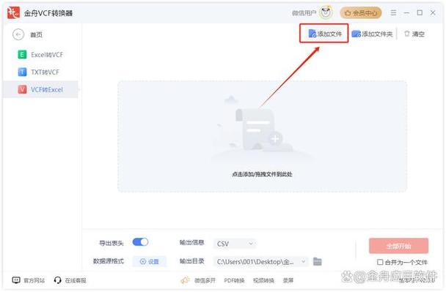Clear the list with 清空

[414, 34]
